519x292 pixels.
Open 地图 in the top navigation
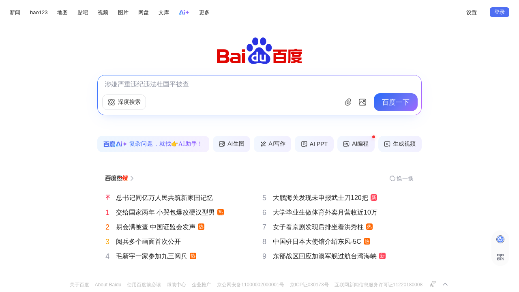coord(62,13)
